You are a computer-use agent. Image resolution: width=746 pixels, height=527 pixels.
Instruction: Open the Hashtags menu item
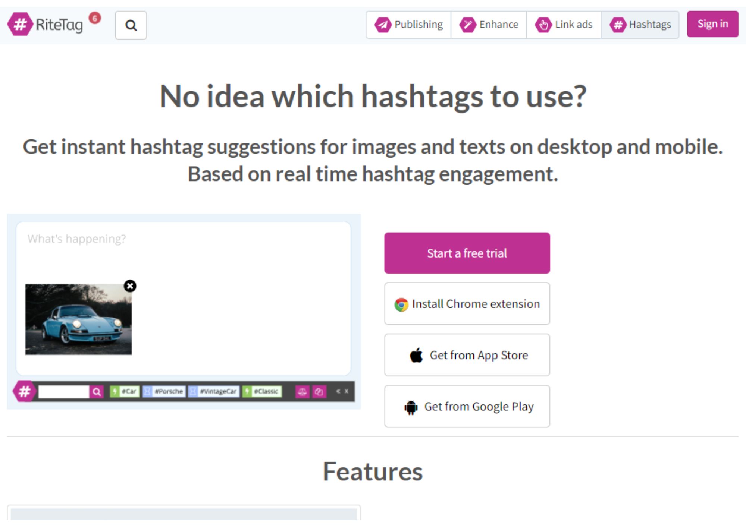(640, 25)
